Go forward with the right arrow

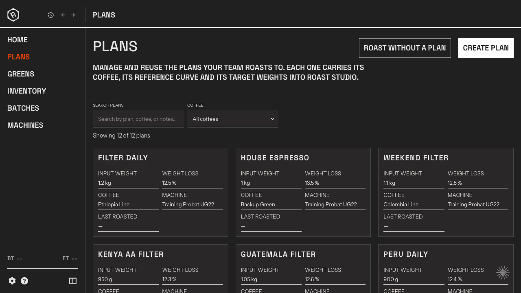(x=73, y=15)
